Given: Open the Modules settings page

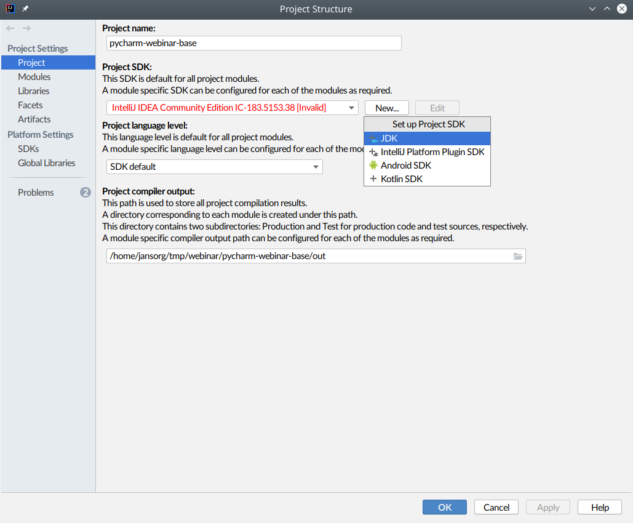Looking at the screenshot, I should point(49,77).
